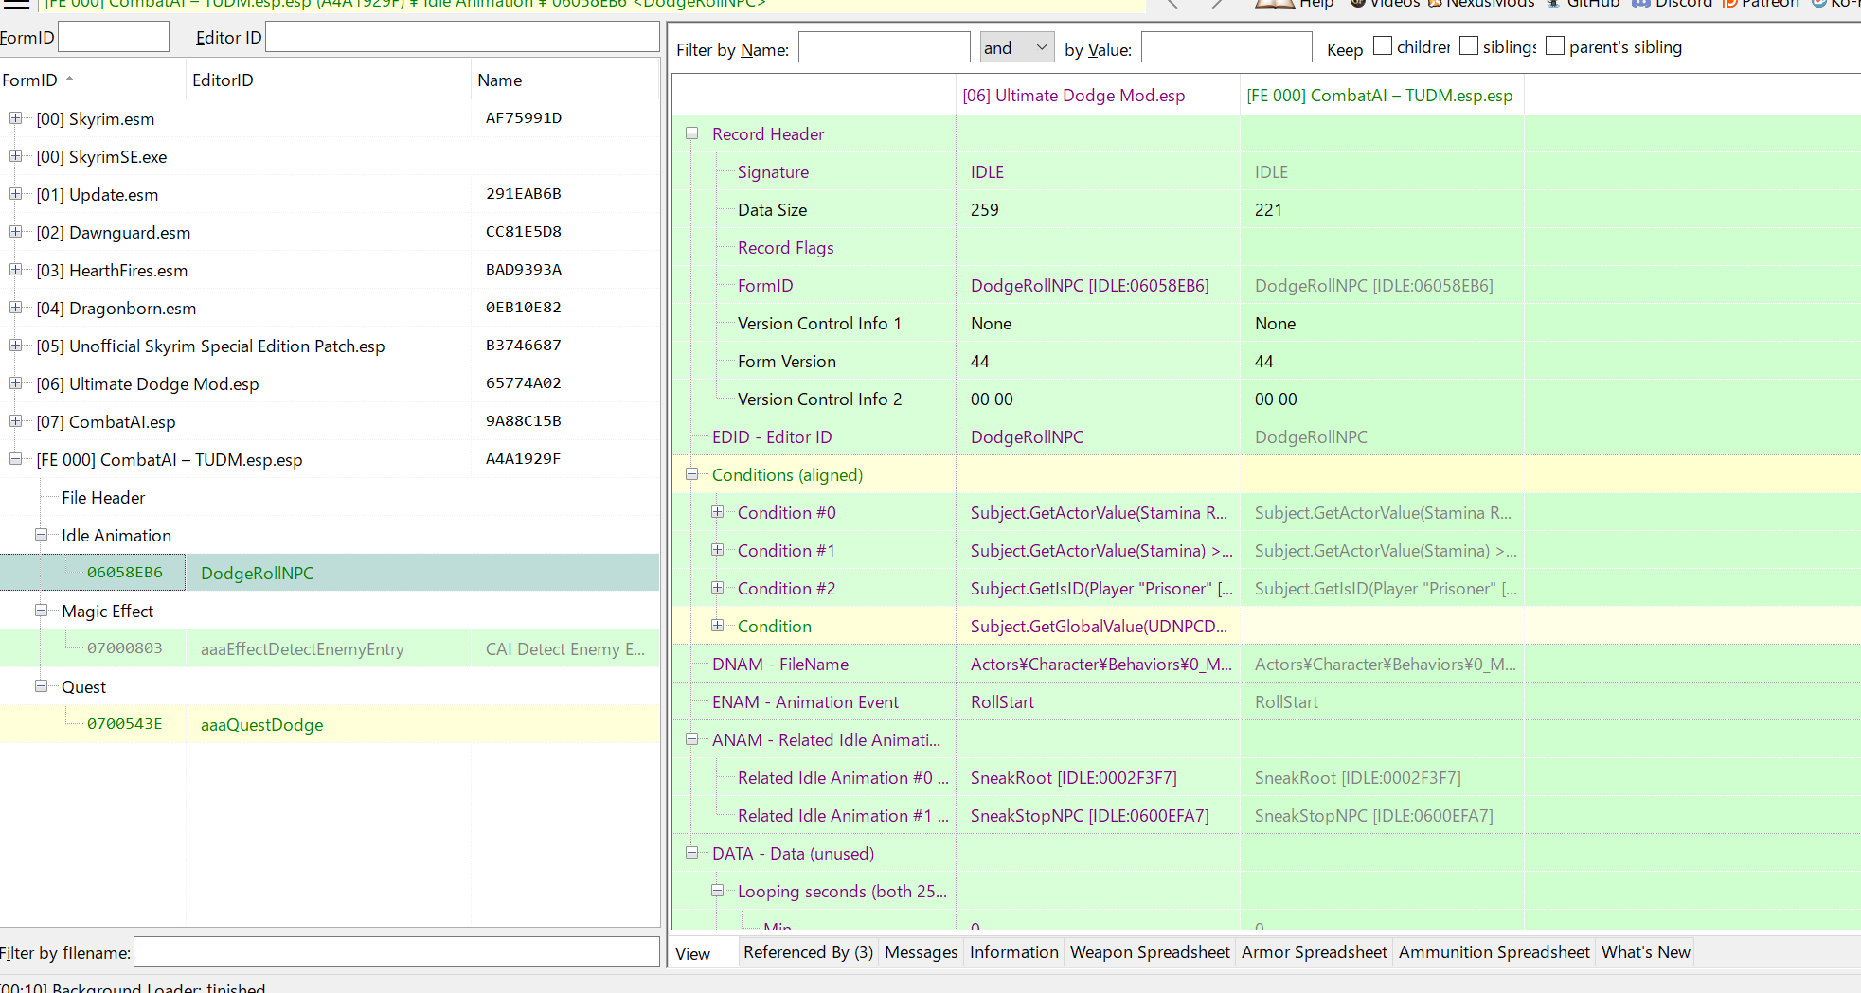Viewport: 1861px width, 993px height.
Task: Click the [FE 000] CombatAI – TUDM.esp.esp column header
Action: 1382,96
